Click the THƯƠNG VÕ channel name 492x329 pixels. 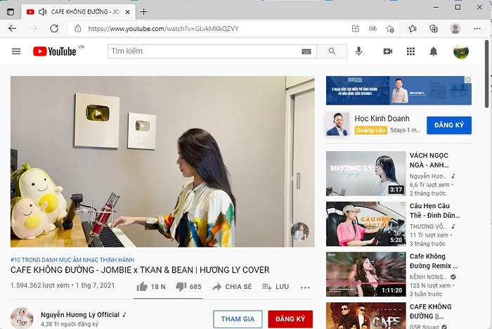428,226
